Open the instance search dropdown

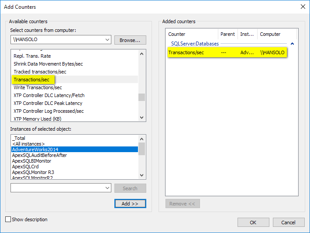107,188
